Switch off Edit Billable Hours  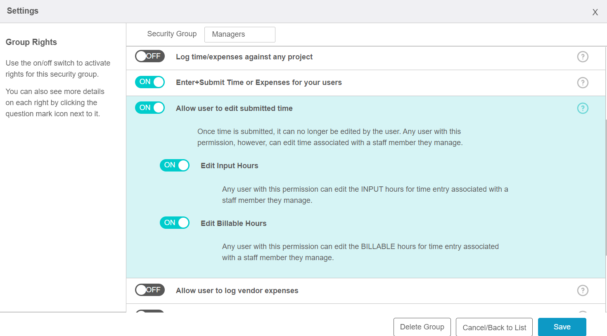pyautogui.click(x=175, y=223)
